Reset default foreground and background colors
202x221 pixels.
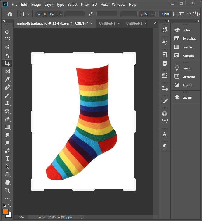4,205
